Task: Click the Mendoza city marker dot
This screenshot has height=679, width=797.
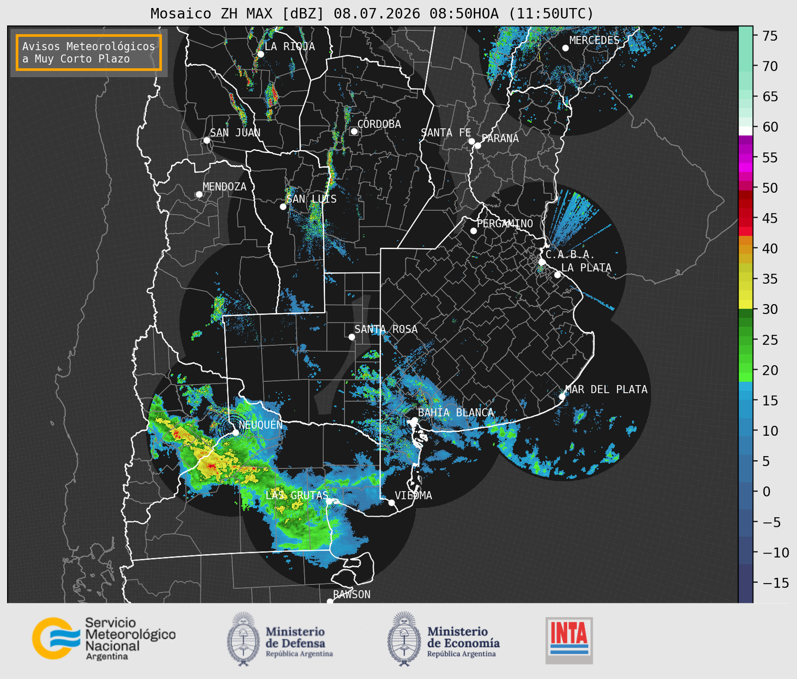Action: [199, 195]
